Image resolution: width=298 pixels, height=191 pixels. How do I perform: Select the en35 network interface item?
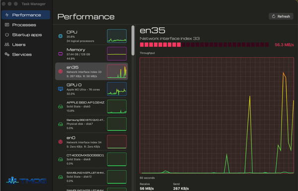tap(91, 71)
